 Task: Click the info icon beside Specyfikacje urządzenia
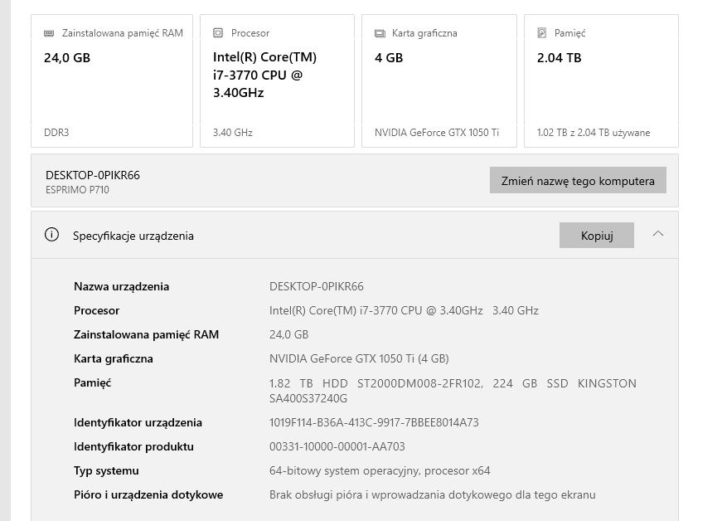[51, 235]
